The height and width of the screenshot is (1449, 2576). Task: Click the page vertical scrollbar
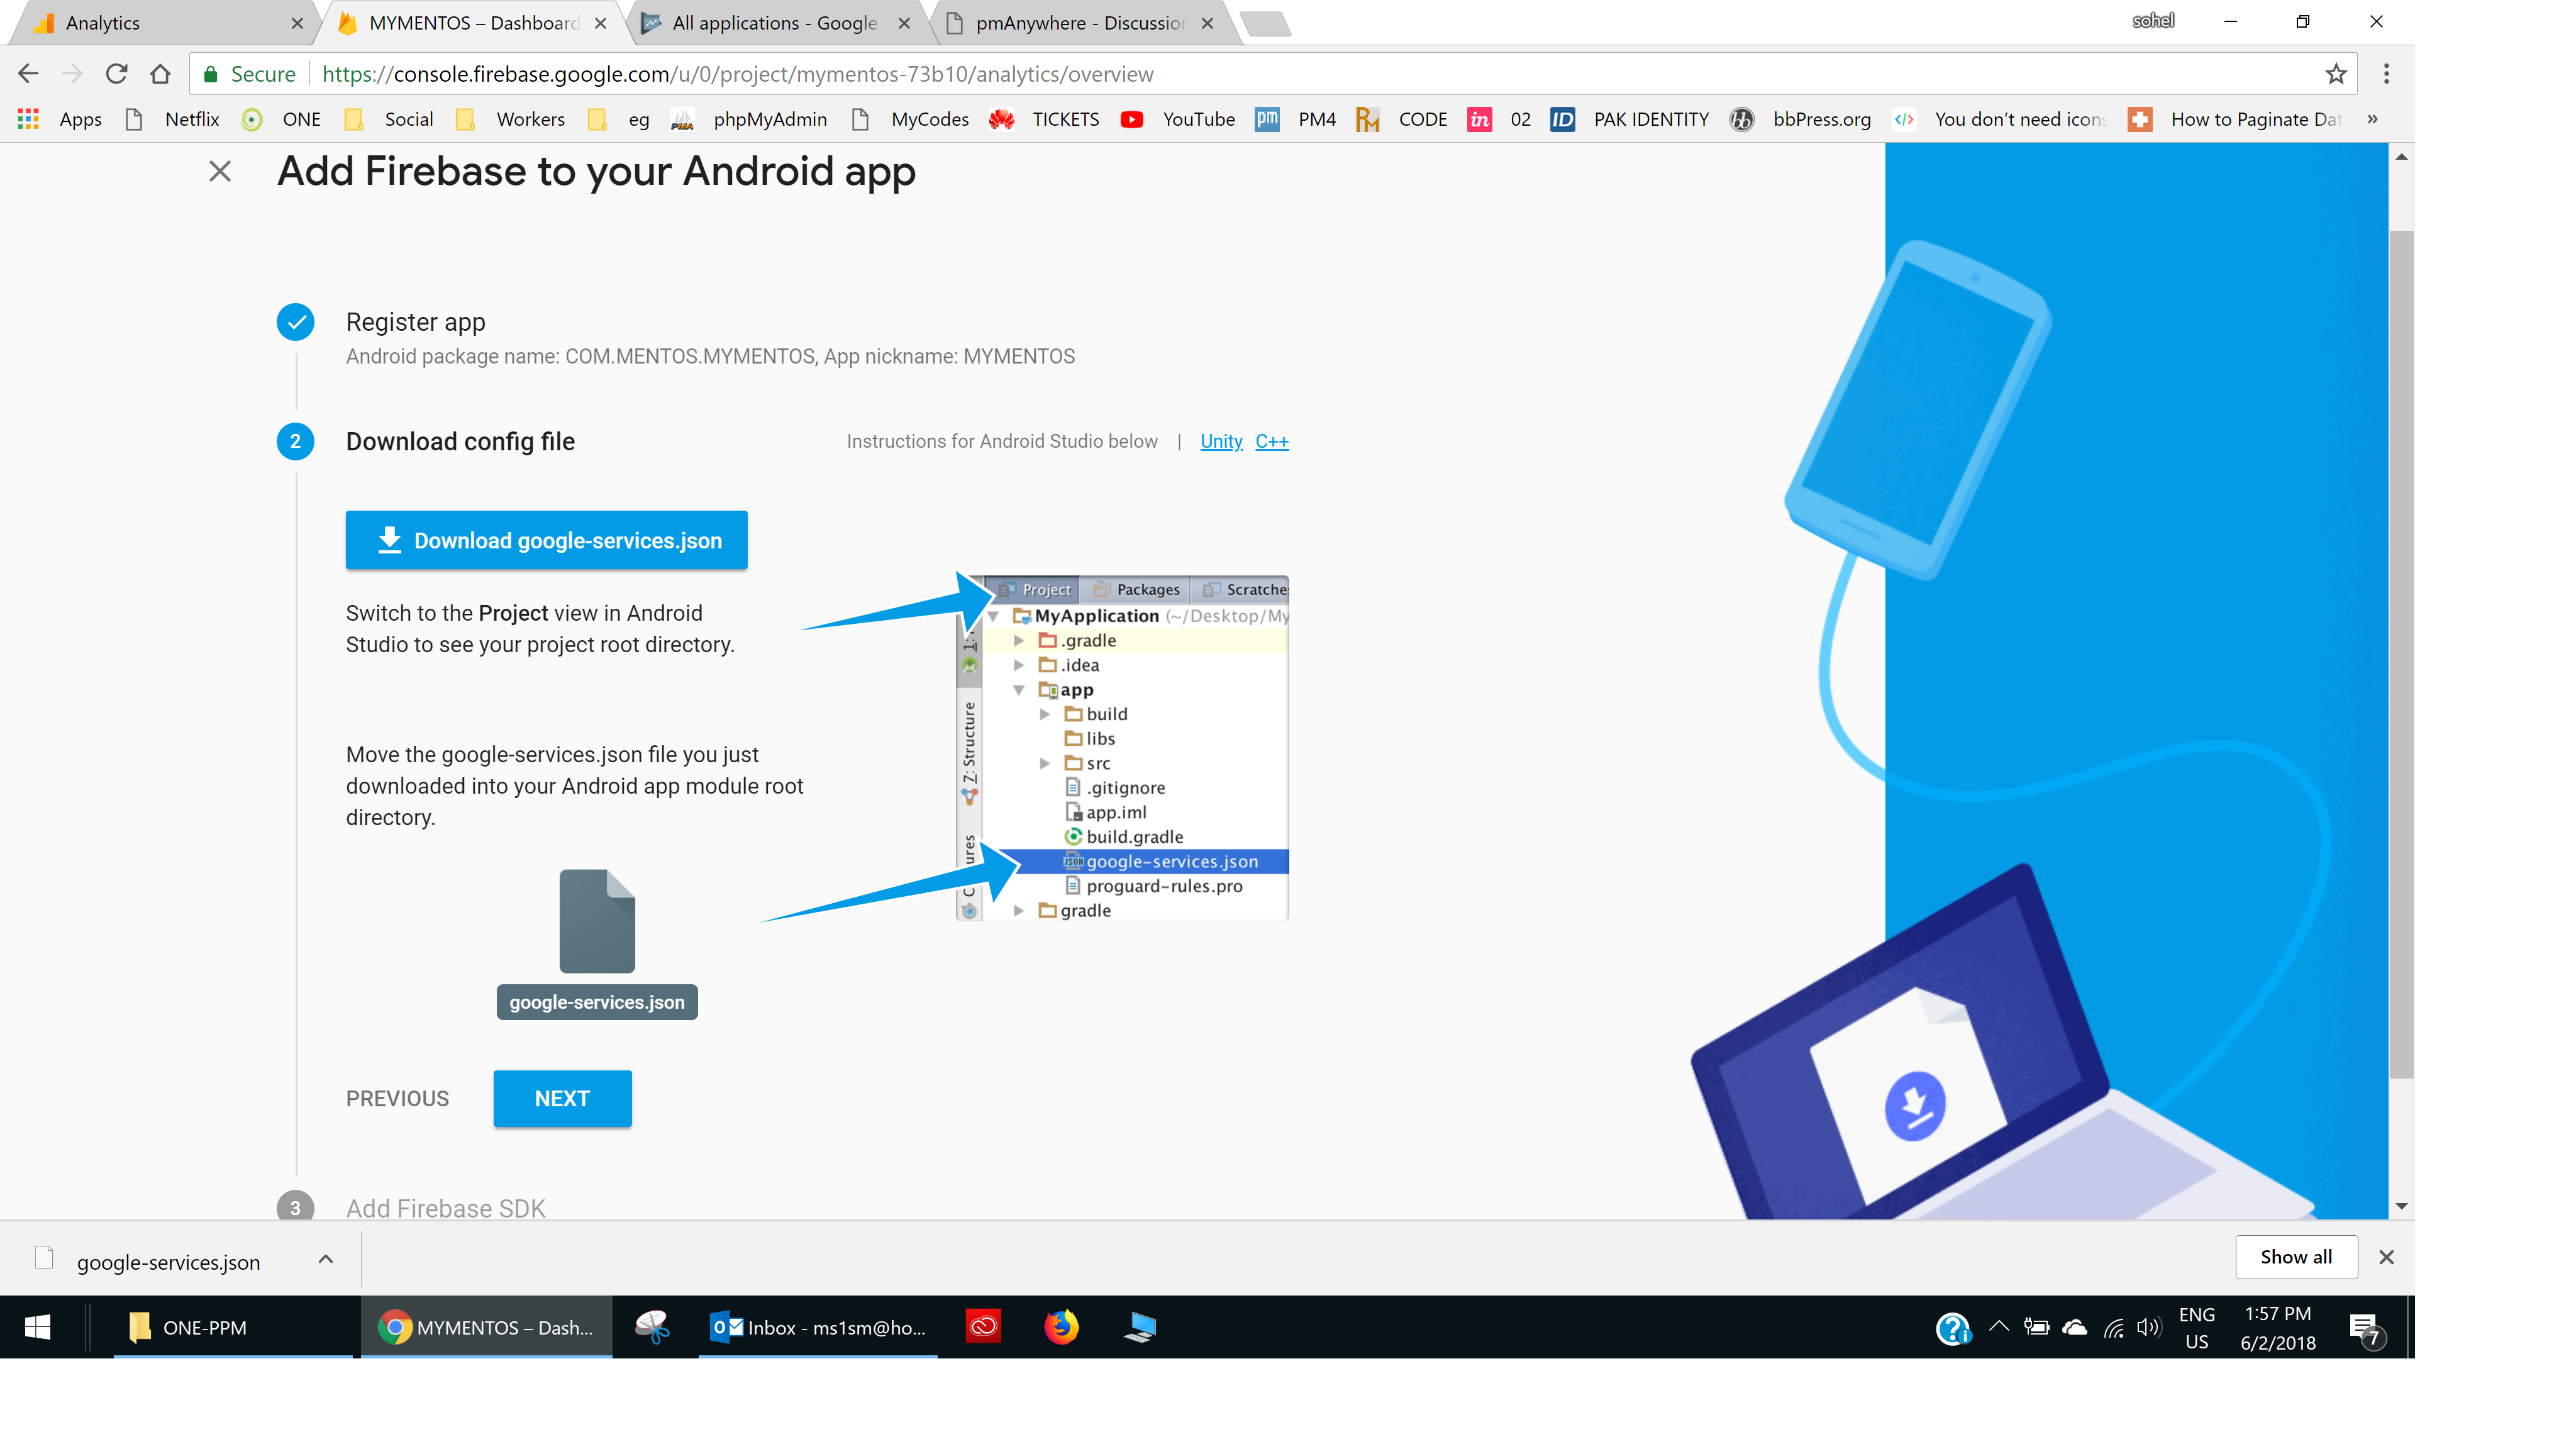coord(2401,650)
